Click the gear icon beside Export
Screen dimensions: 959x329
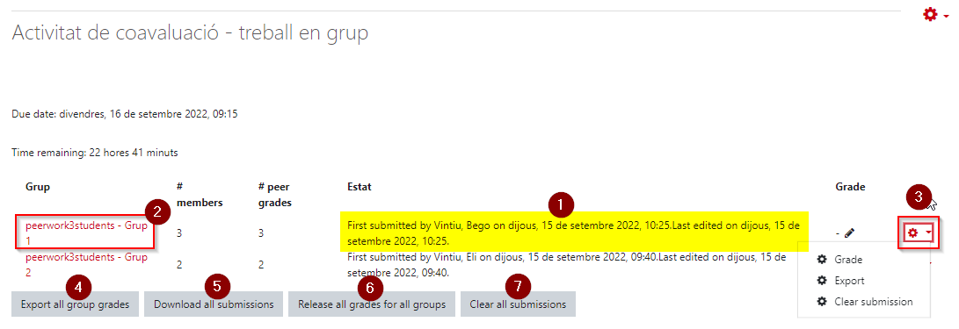click(823, 281)
